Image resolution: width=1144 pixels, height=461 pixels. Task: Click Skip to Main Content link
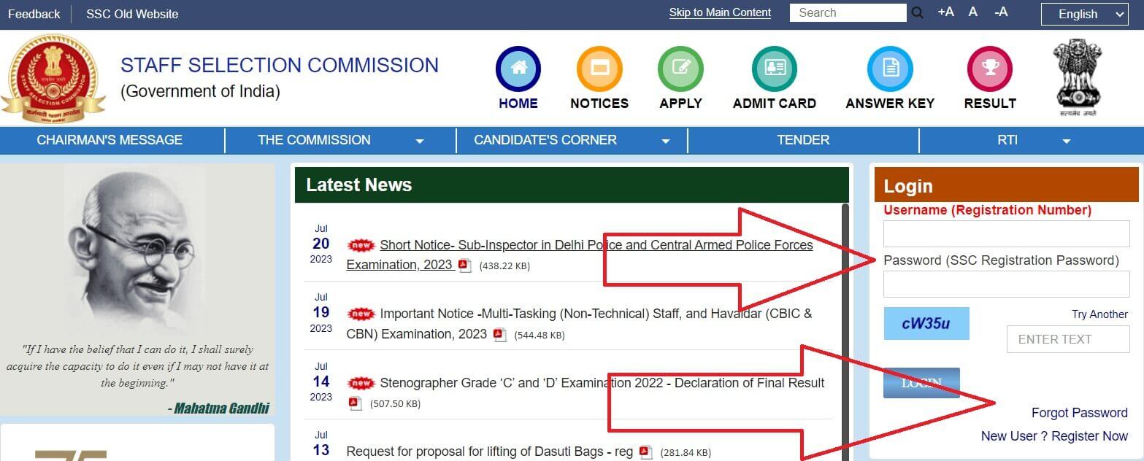pos(720,12)
